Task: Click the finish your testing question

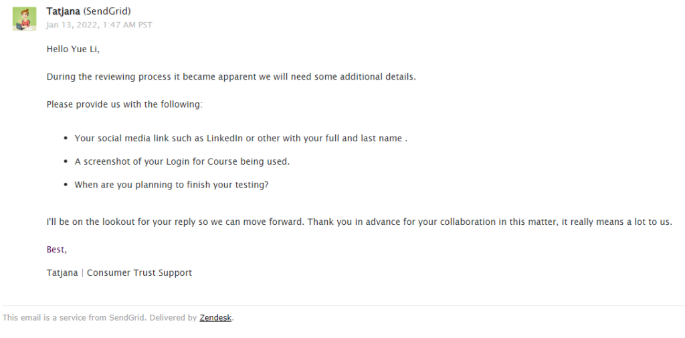Action: pyautogui.click(x=171, y=185)
